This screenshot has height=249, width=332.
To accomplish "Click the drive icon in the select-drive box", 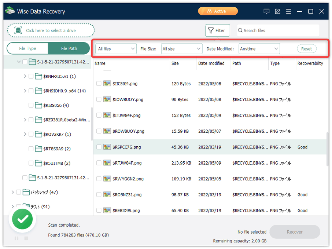I will (x=18, y=30).
